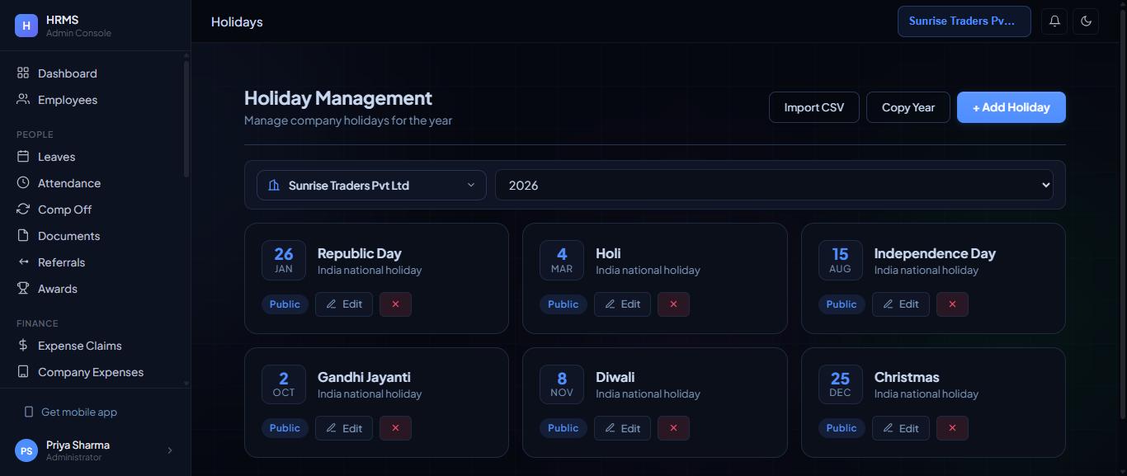Click the Import CSV button

pyautogui.click(x=814, y=107)
